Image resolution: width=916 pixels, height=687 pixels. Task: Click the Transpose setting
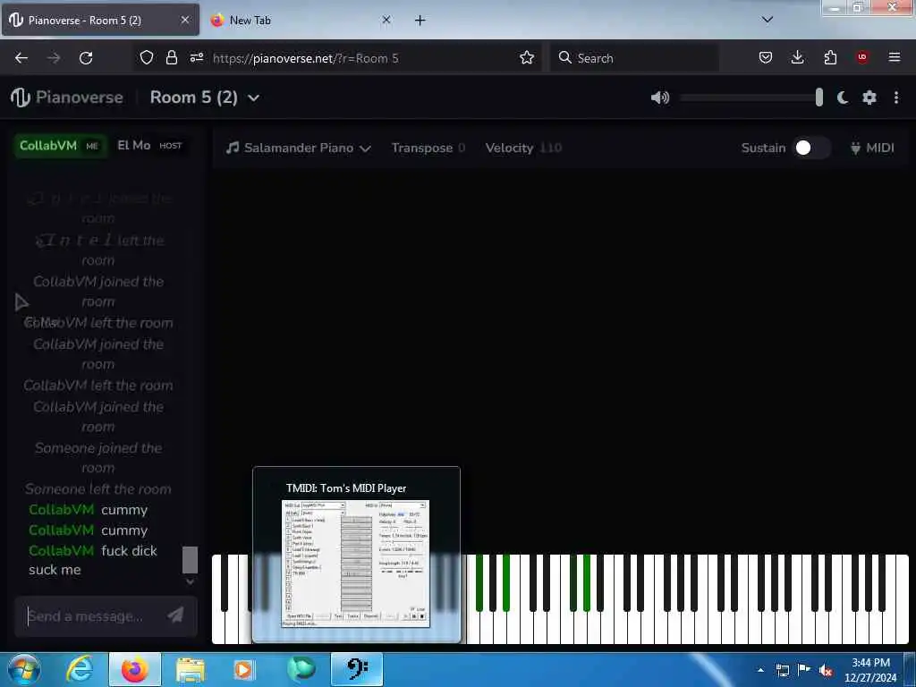(428, 148)
